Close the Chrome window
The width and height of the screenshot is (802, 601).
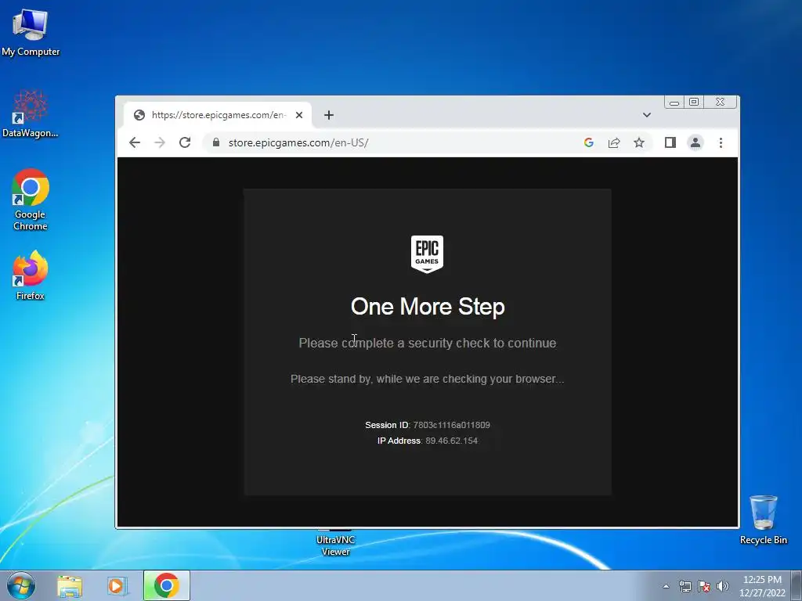pos(721,103)
